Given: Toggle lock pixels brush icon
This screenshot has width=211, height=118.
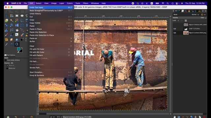Looking at the screenshot, I should (178, 20).
